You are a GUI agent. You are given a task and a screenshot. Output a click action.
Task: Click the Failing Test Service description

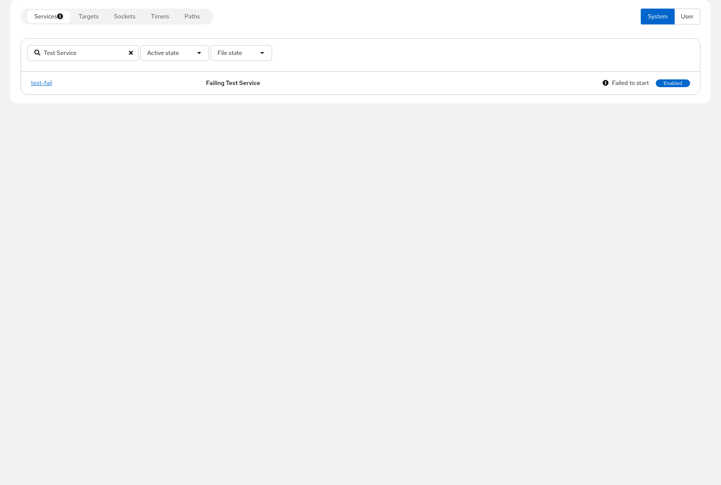click(233, 83)
